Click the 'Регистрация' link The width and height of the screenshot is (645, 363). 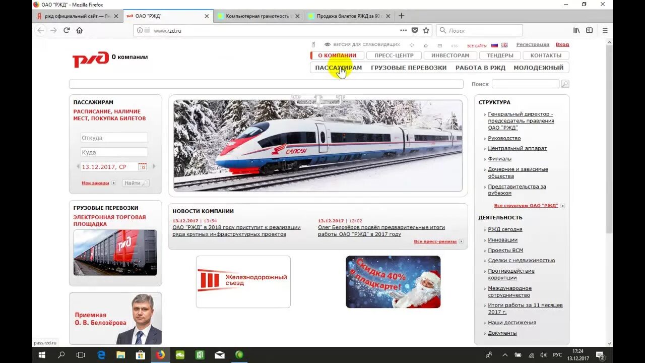coord(533,44)
